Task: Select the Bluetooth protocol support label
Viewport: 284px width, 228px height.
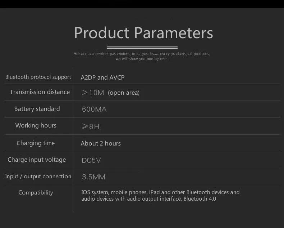Action: point(38,77)
